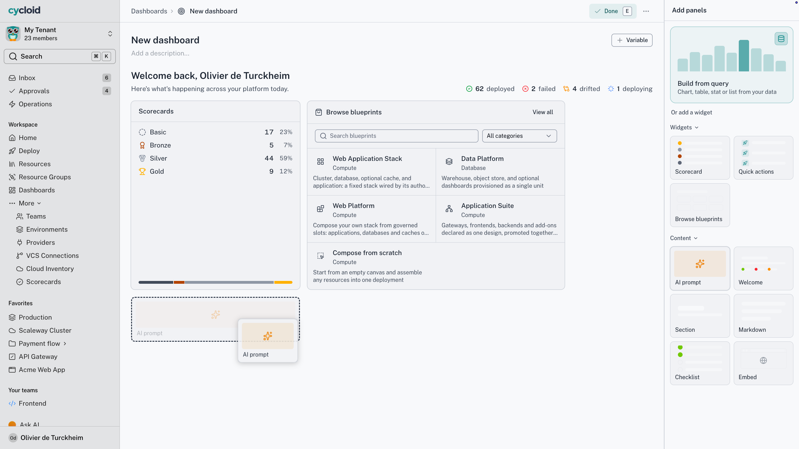This screenshot has height=449, width=799.
Task: Click the Scorecards distribution progress bar
Action: point(215,282)
